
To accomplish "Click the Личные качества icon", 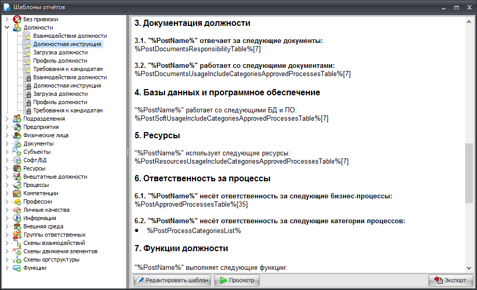I will pyautogui.click(x=17, y=210).
